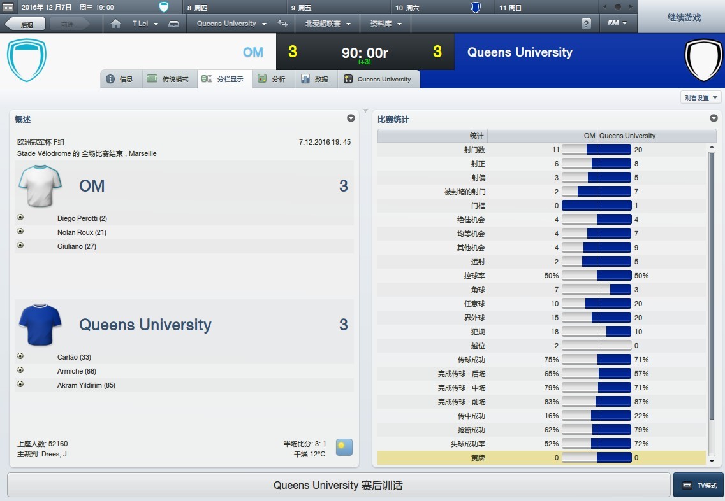Open Akram Yildirim's player profile
Image resolution: width=725 pixels, height=501 pixels.
86,385
